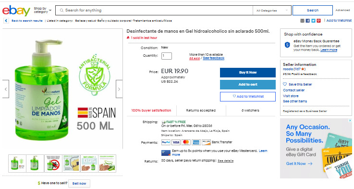Close the gift card advertisement

point(350,121)
